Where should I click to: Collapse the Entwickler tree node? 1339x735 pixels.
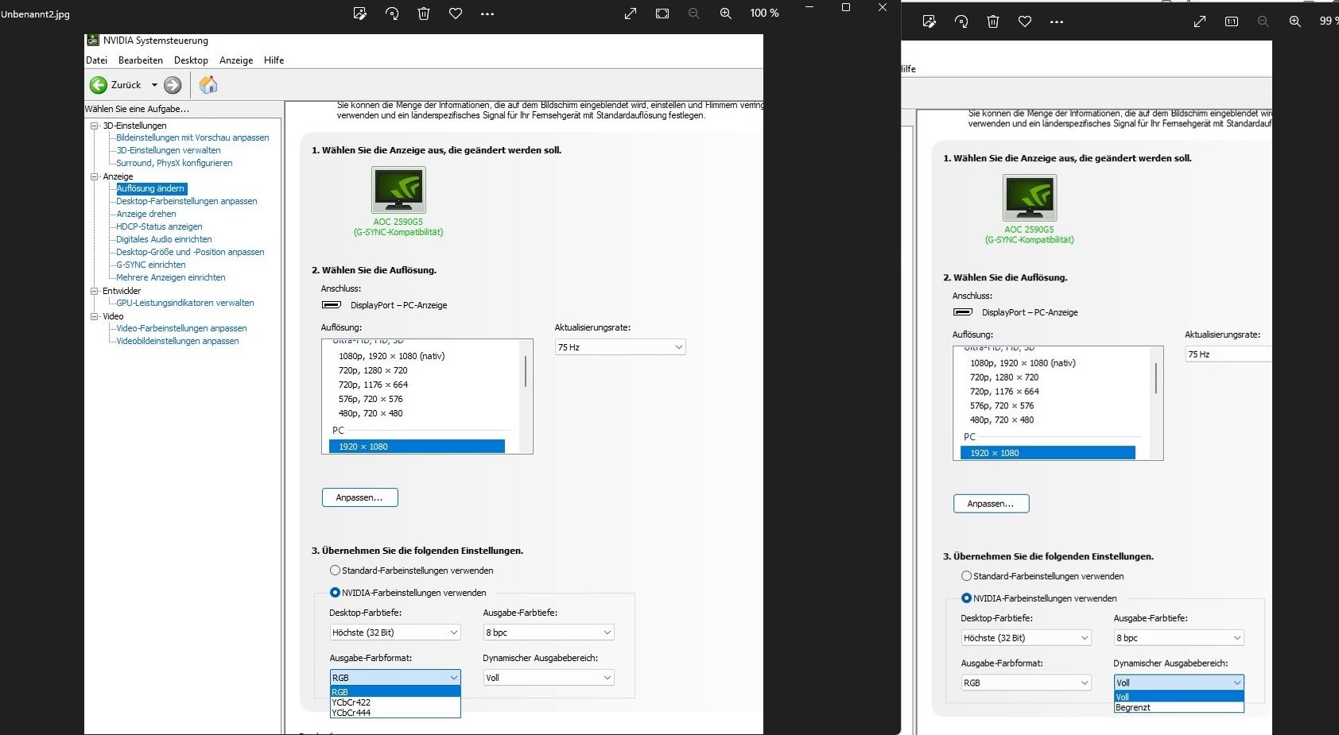[95, 291]
